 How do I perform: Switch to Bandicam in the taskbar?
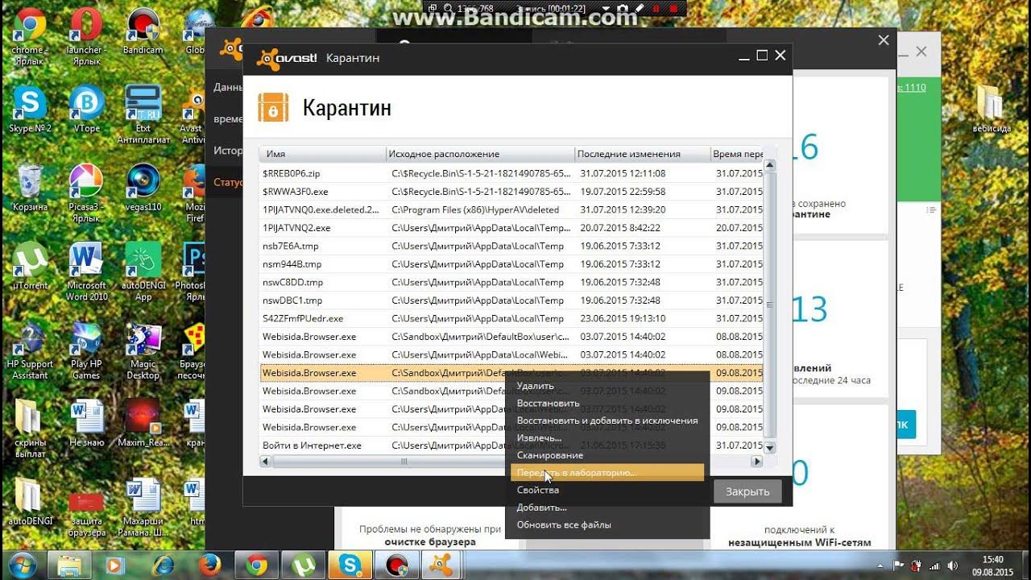click(396, 564)
